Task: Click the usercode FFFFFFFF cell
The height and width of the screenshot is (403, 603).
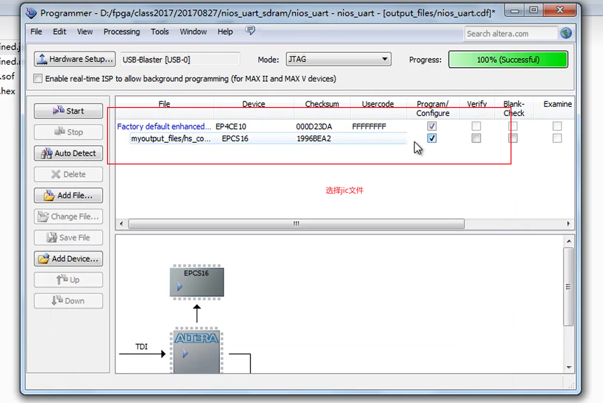Action: pyautogui.click(x=369, y=126)
